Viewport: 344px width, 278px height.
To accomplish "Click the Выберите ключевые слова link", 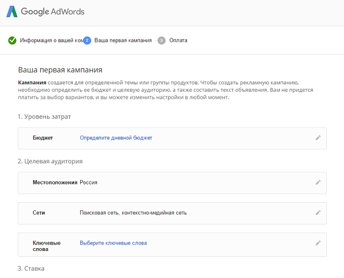I will coord(113,243).
